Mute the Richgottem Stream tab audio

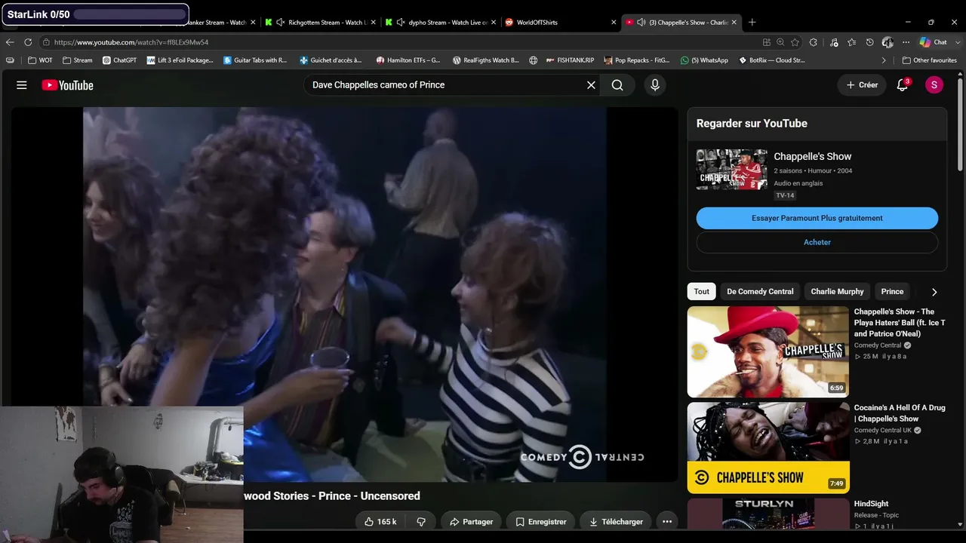(x=281, y=23)
